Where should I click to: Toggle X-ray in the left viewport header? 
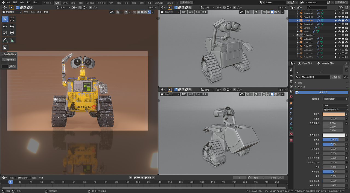pyautogui.click(x=134, y=12)
